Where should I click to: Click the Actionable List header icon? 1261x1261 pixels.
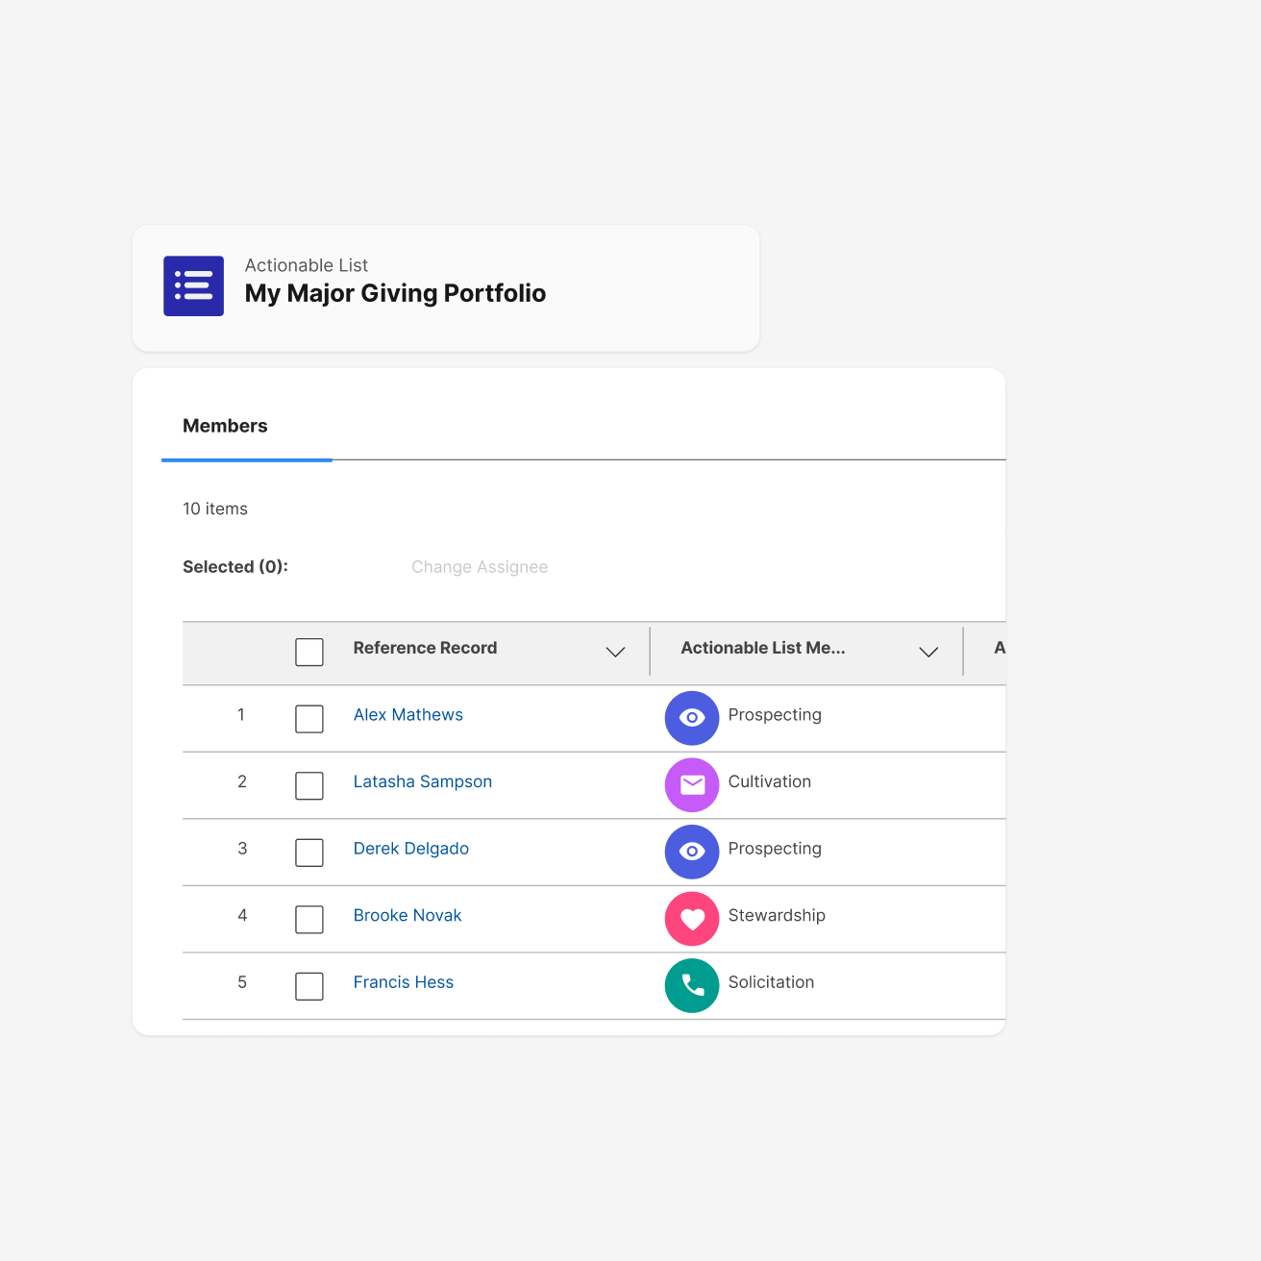[193, 285]
